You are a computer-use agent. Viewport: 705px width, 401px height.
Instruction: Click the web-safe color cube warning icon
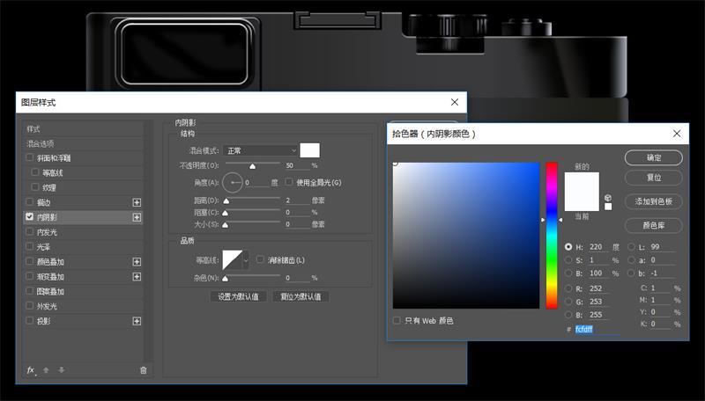pos(608,198)
